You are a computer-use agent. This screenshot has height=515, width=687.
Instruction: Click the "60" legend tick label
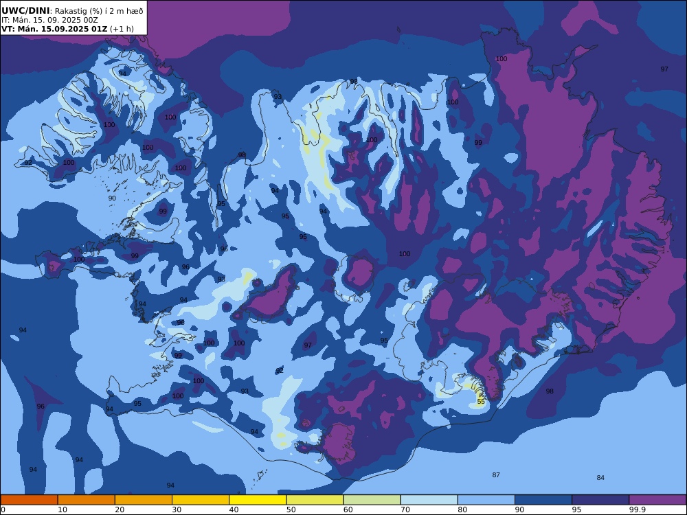[x=348, y=510]
